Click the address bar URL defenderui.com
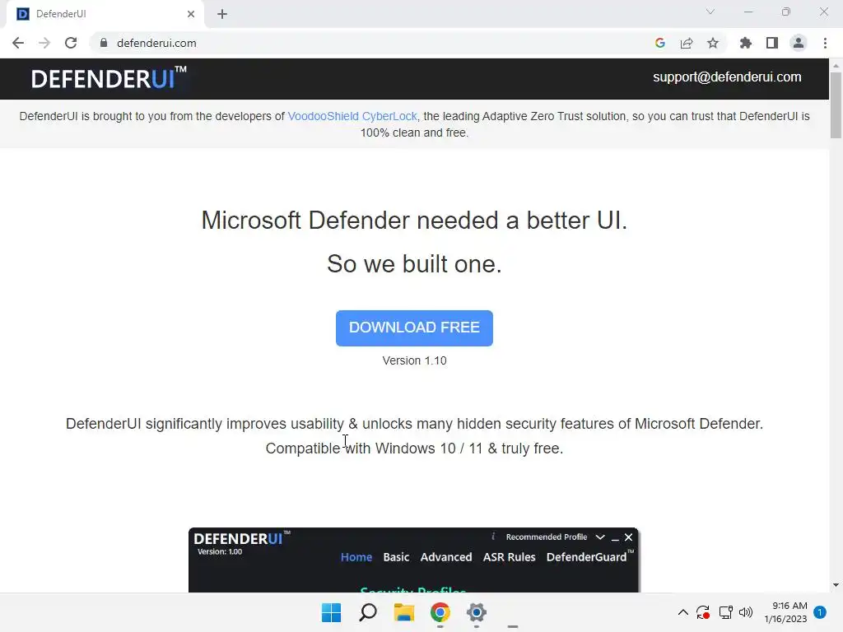 [x=156, y=43]
